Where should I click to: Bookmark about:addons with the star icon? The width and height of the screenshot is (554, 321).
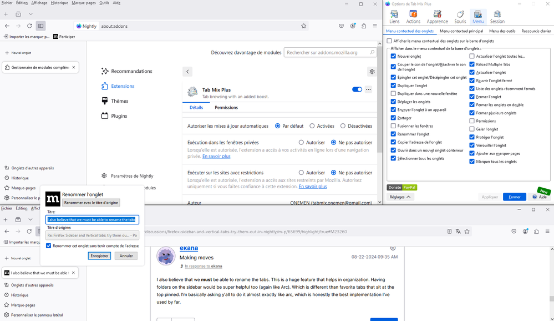(303, 26)
